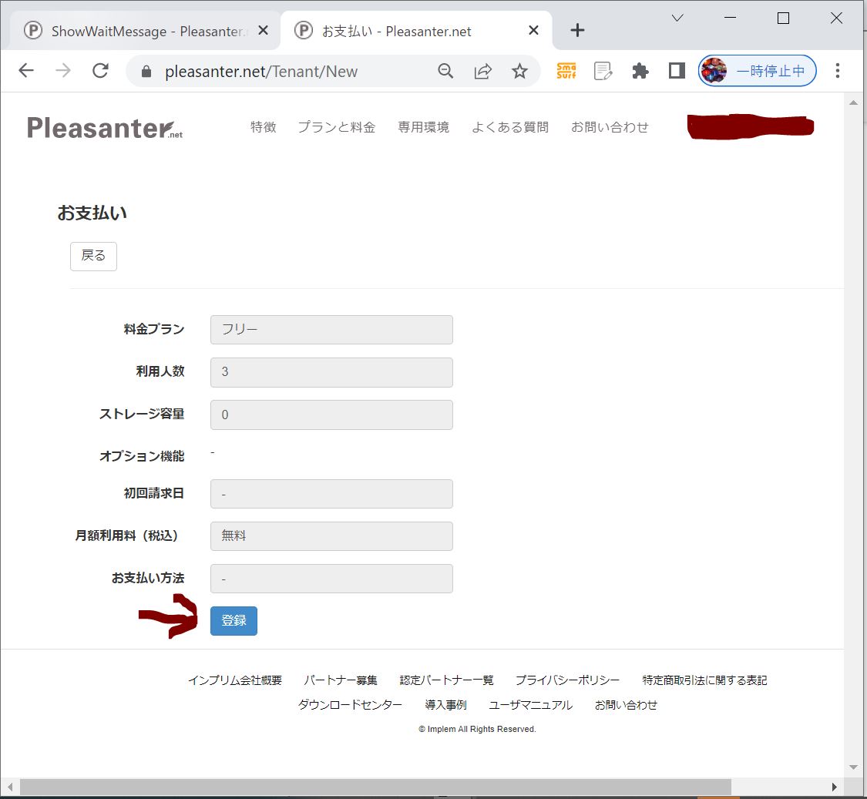Open the ユーザマニュアル footer link
The width and height of the screenshot is (867, 799).
(x=530, y=705)
